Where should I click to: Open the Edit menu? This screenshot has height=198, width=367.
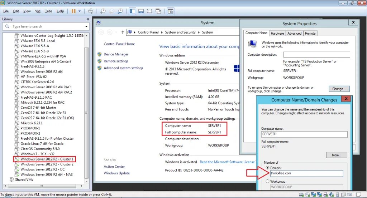pyautogui.click(x=16, y=11)
